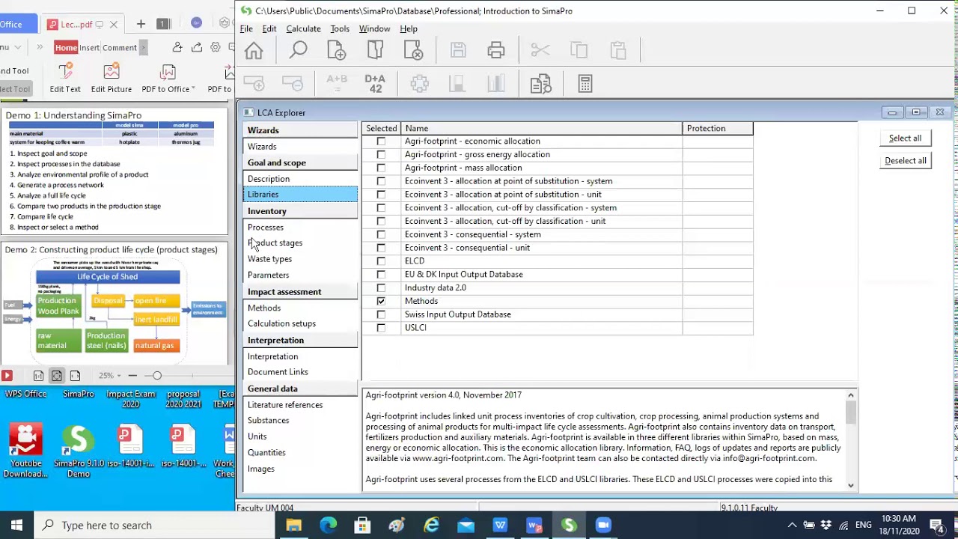958x539 pixels.
Task: Open WPS settings gear icon
Action: click(216, 47)
